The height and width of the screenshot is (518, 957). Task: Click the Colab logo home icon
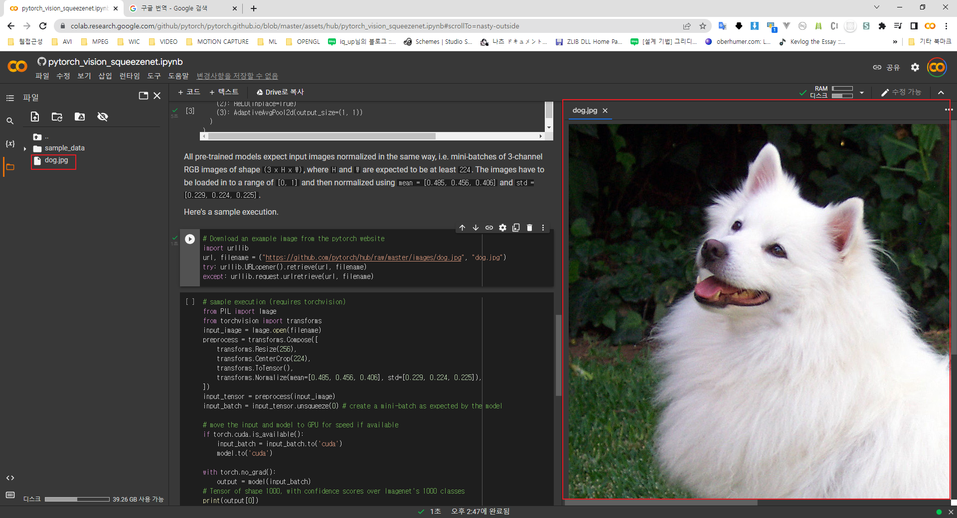17,66
